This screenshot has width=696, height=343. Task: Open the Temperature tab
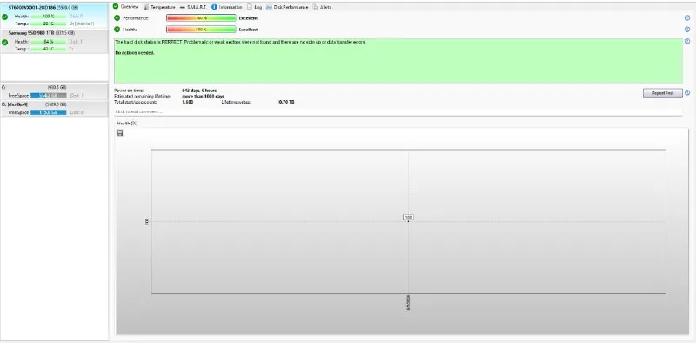[x=159, y=7]
